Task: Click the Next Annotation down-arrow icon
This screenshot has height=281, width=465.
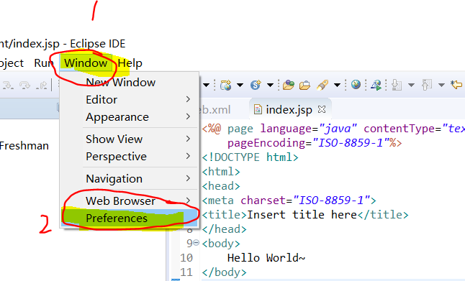Action: (397, 85)
